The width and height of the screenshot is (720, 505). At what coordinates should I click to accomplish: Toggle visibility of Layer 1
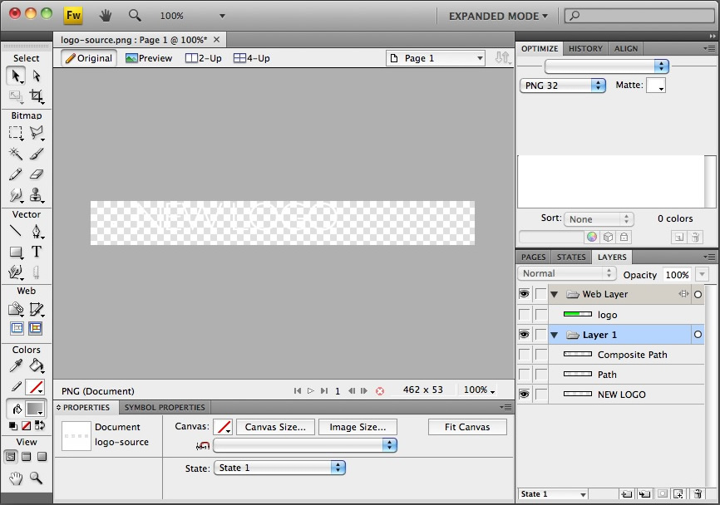(524, 335)
